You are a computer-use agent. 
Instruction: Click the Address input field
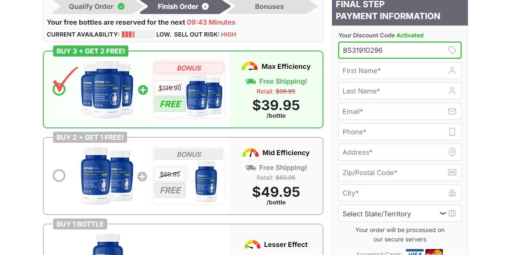pos(400,152)
